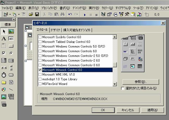169x120 pixels.
Task: Check MSFlexGrid Wizard checkbox
Action: pos(40,84)
